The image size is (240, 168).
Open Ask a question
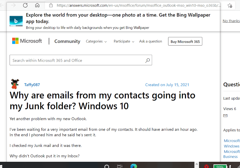150,41
